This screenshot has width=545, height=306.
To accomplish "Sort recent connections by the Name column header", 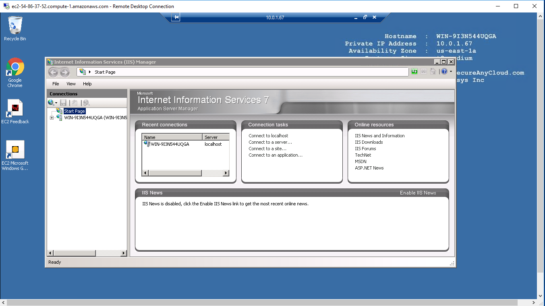I will click(x=172, y=137).
